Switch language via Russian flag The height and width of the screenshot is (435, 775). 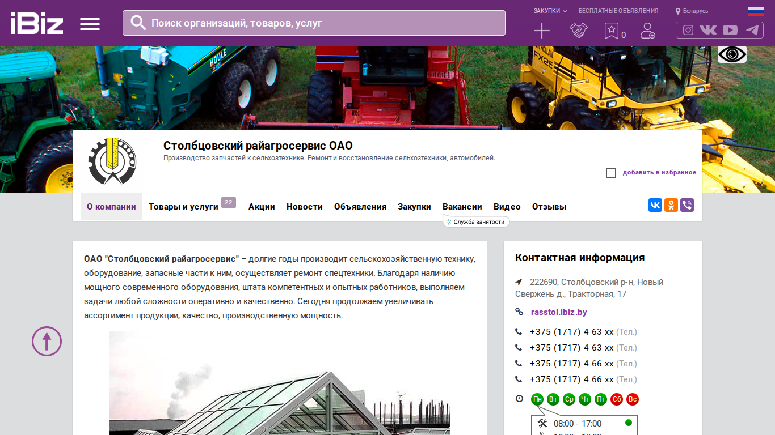(x=756, y=11)
